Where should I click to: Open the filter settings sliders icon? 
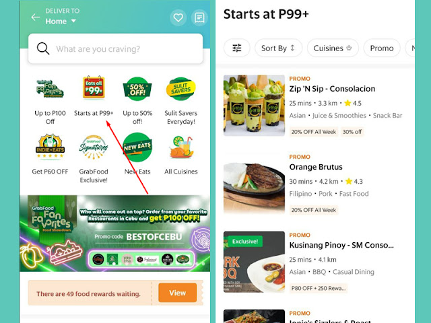[x=236, y=48]
